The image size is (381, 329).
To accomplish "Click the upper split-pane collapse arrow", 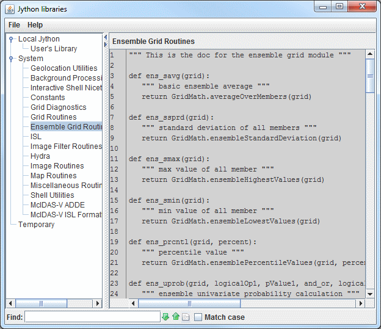I will (106, 37).
